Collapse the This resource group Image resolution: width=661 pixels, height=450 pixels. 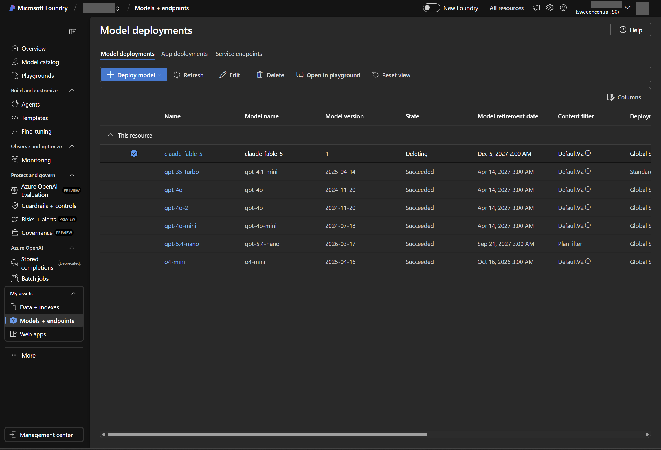coord(110,135)
